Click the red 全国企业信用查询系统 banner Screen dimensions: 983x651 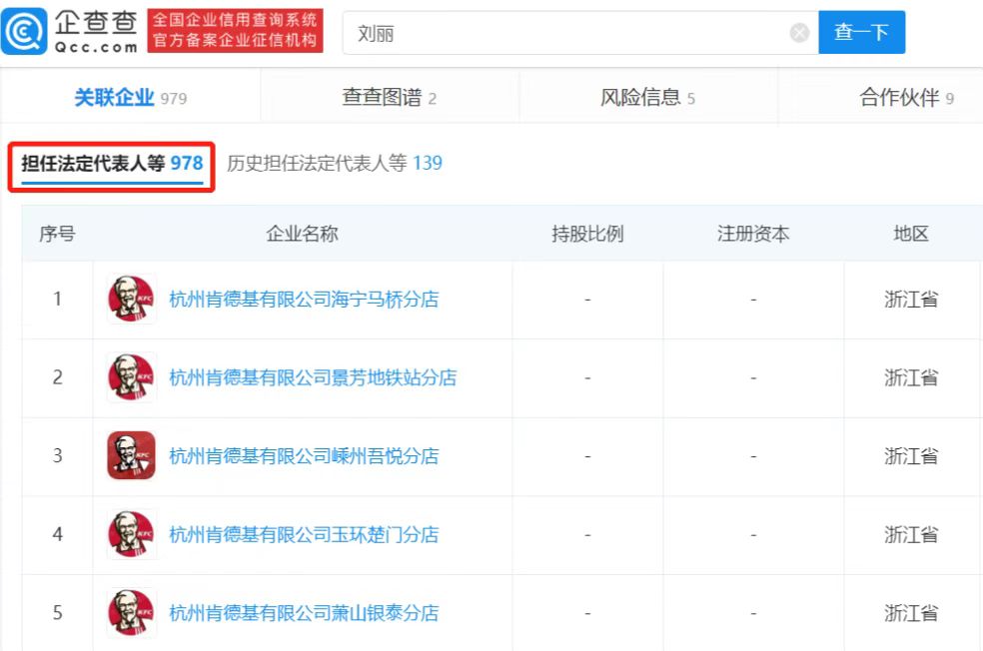(x=235, y=30)
